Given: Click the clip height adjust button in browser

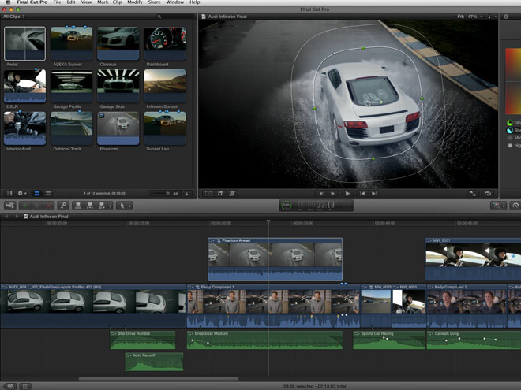Looking at the screenshot, I should coord(187,193).
